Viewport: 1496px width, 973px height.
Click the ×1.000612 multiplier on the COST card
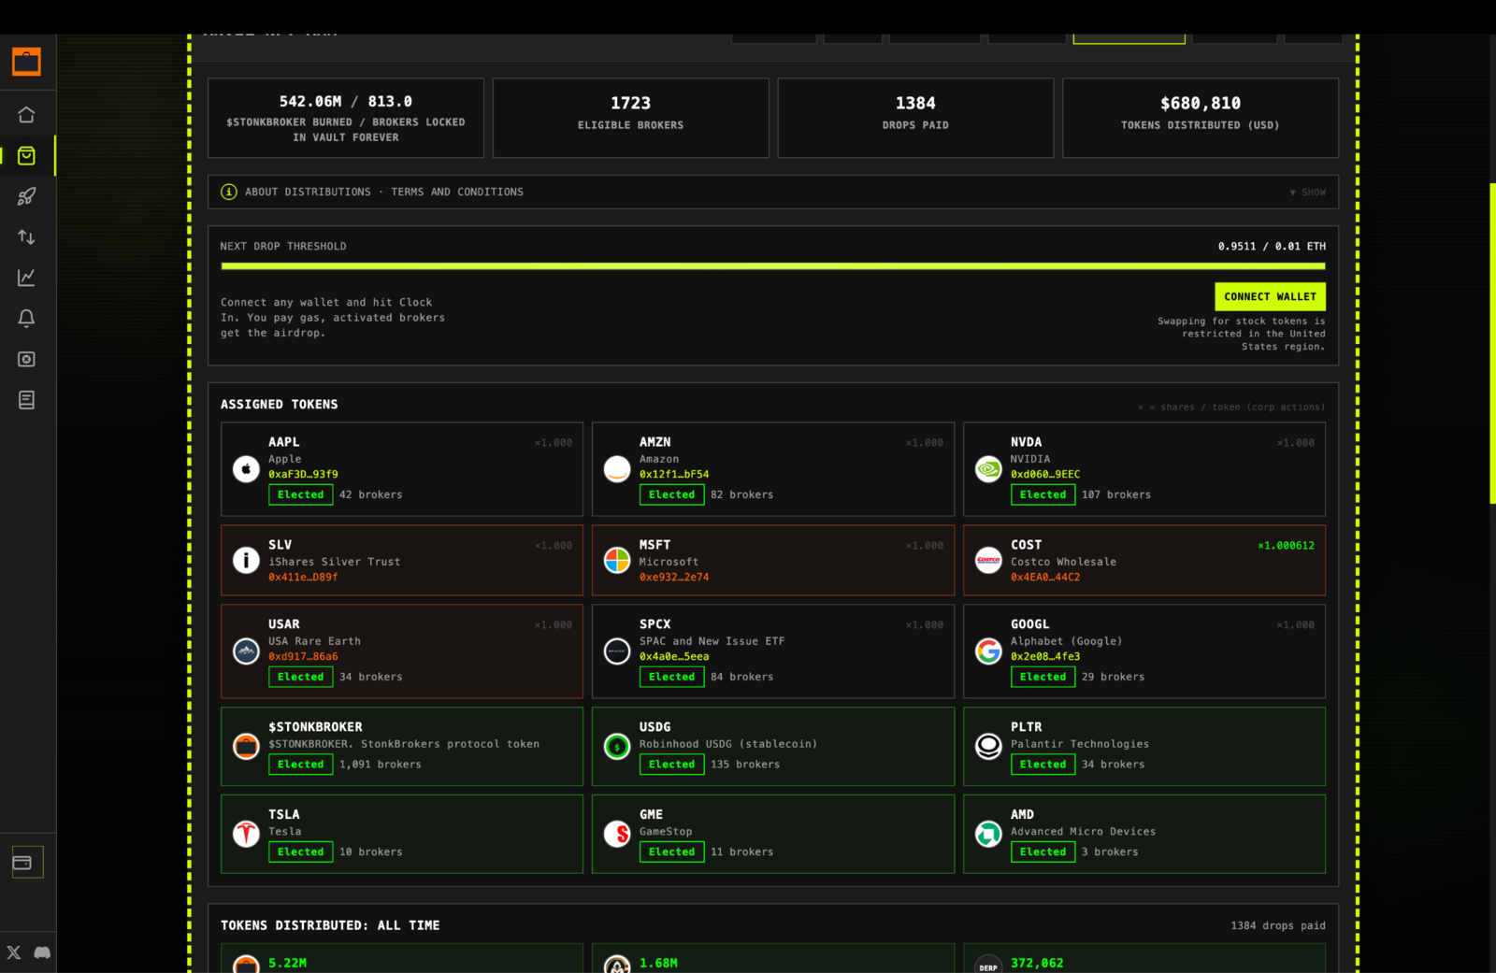[x=1286, y=546]
